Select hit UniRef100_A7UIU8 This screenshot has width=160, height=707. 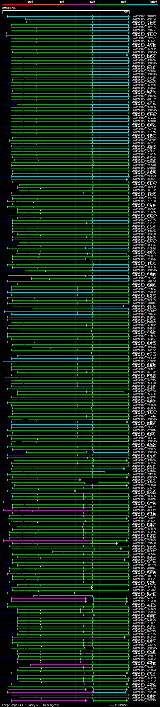pyautogui.click(x=143, y=77)
